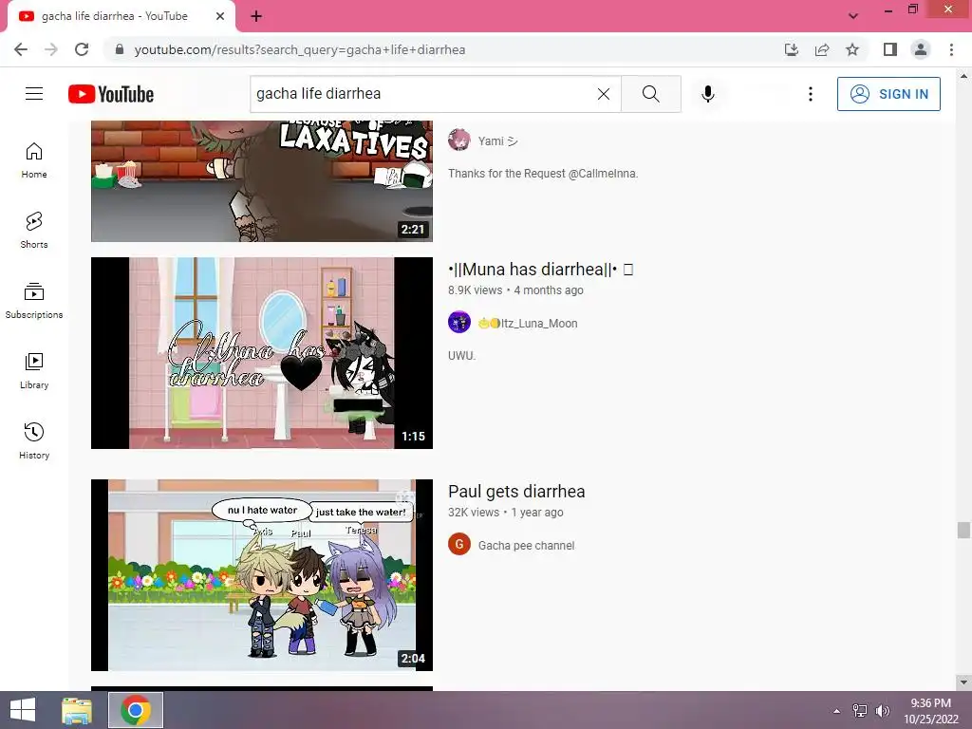Click title Paul gets diarrhea
Screen dimensions: 972x729
[x=516, y=491]
